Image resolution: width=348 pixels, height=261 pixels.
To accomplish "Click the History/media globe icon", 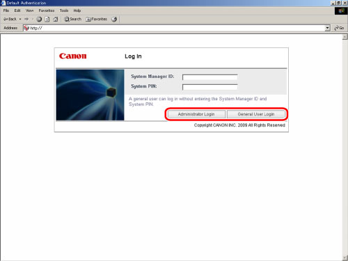I will pos(114,19).
